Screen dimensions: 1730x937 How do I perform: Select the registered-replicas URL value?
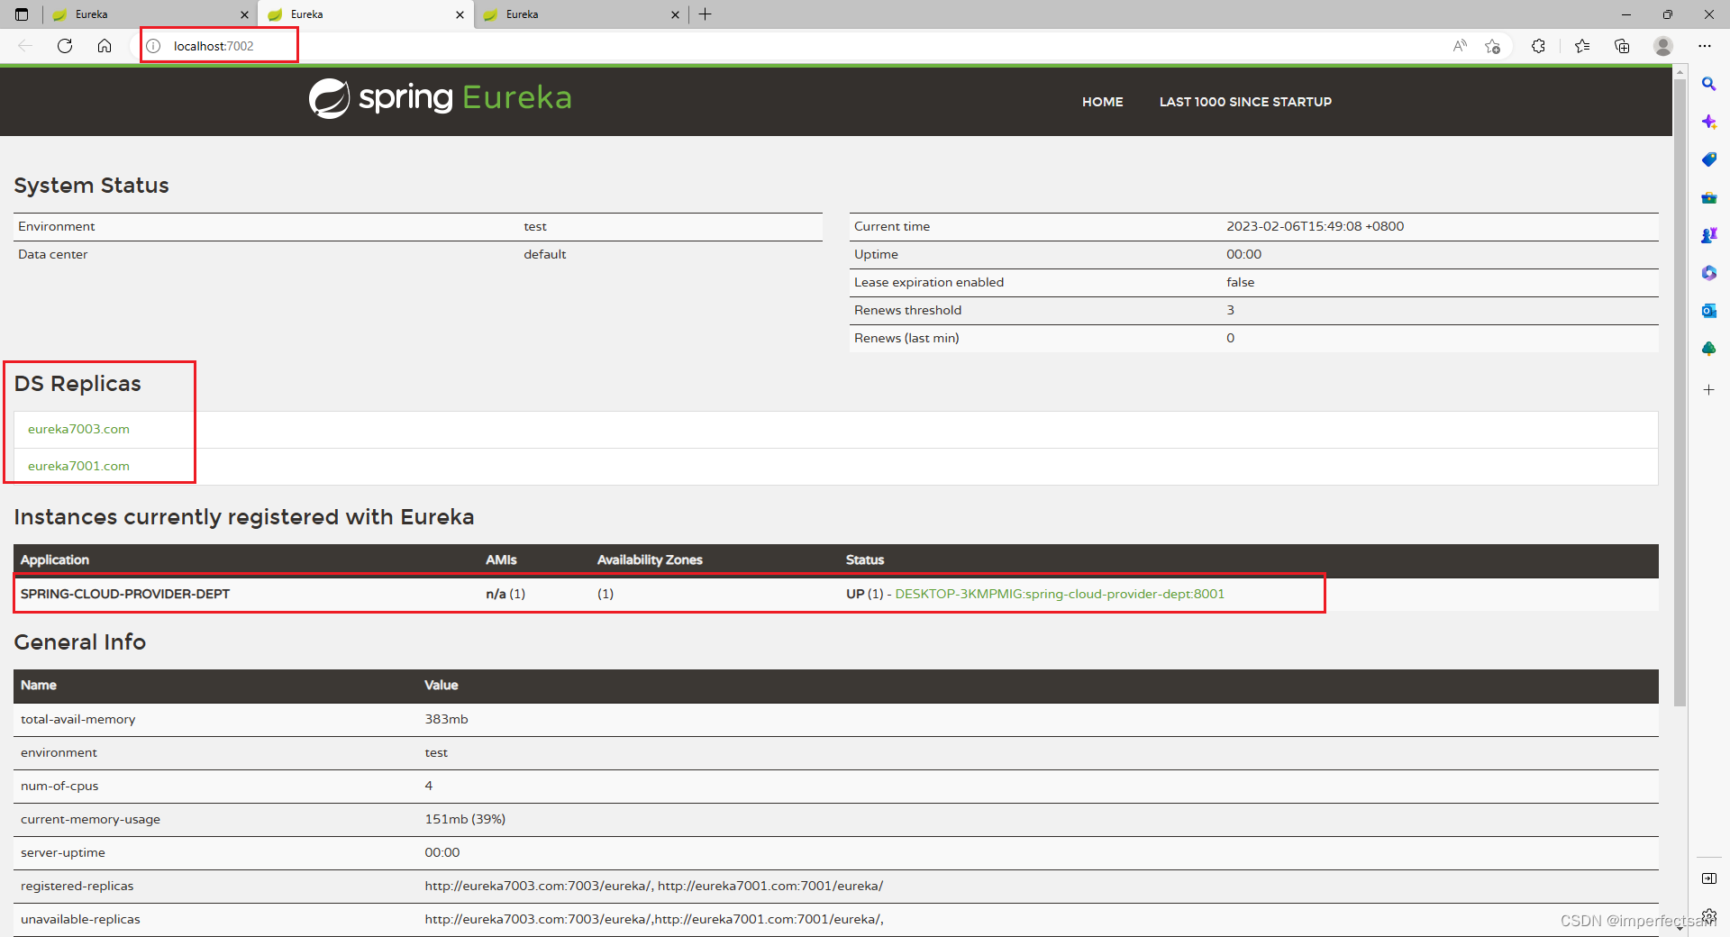(653, 886)
